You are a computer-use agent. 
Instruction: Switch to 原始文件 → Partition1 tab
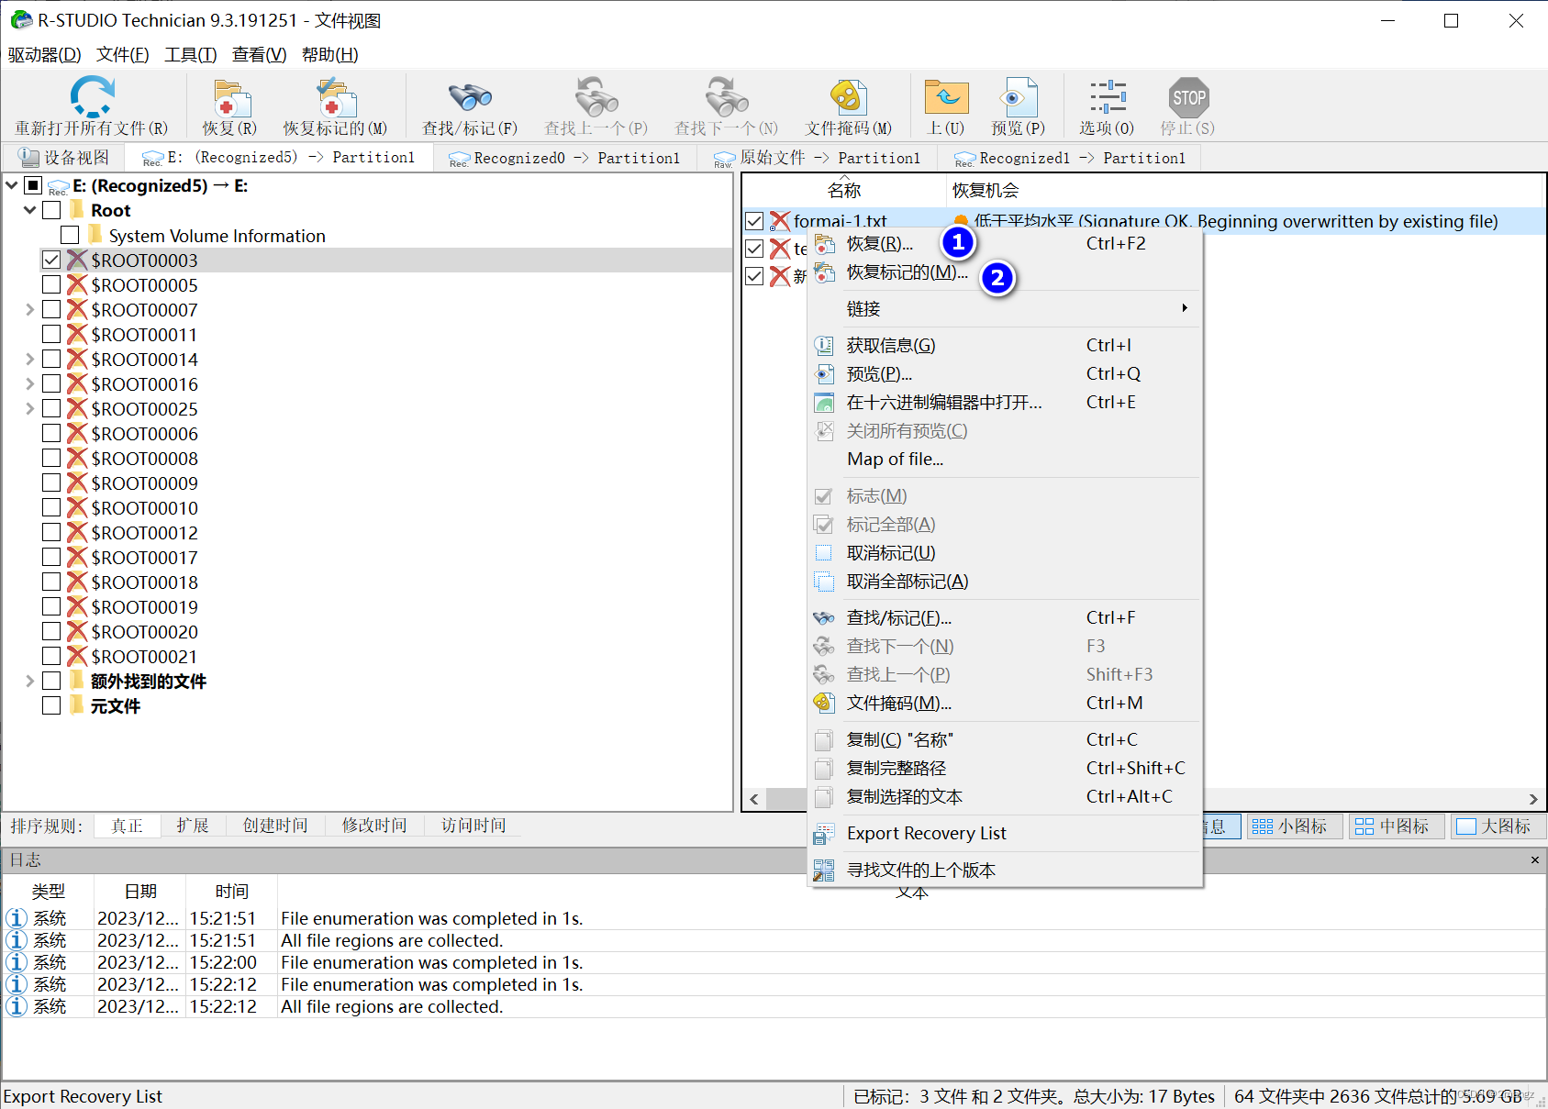coord(817,158)
